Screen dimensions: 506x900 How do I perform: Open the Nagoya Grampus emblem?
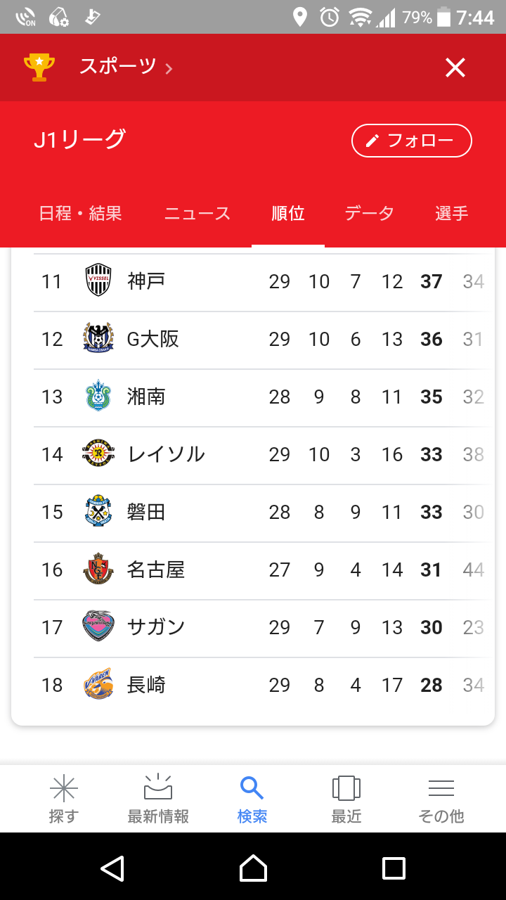coord(98,570)
